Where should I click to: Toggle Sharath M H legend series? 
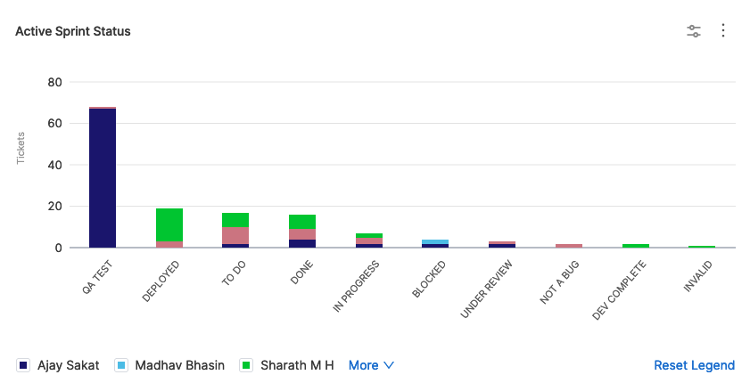tap(296, 365)
